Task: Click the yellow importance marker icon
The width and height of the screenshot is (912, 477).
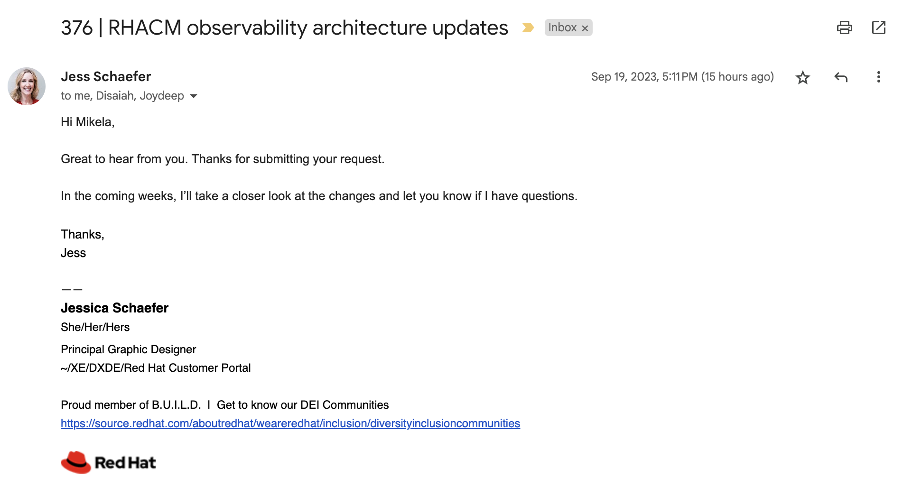Action: pyautogui.click(x=528, y=28)
